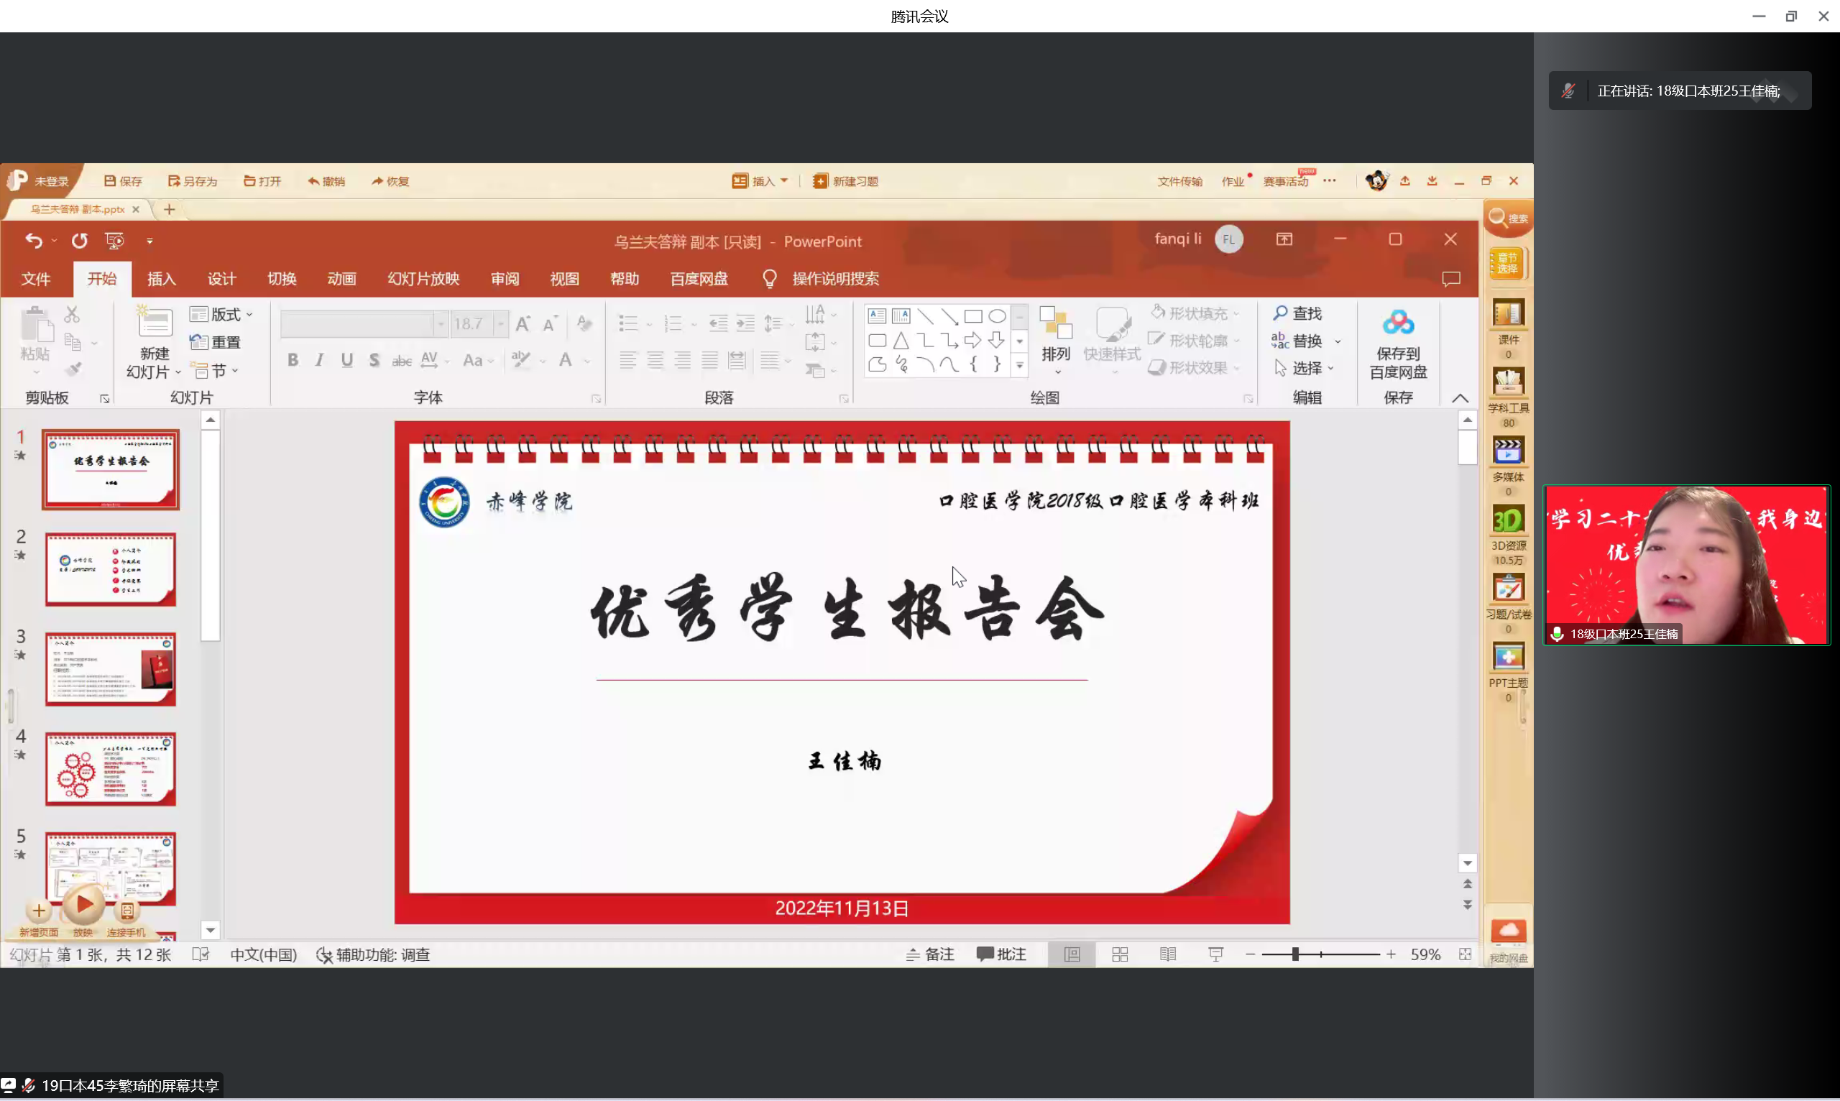Click the Arrange shapes icon
The height and width of the screenshot is (1101, 1840).
(x=1055, y=324)
